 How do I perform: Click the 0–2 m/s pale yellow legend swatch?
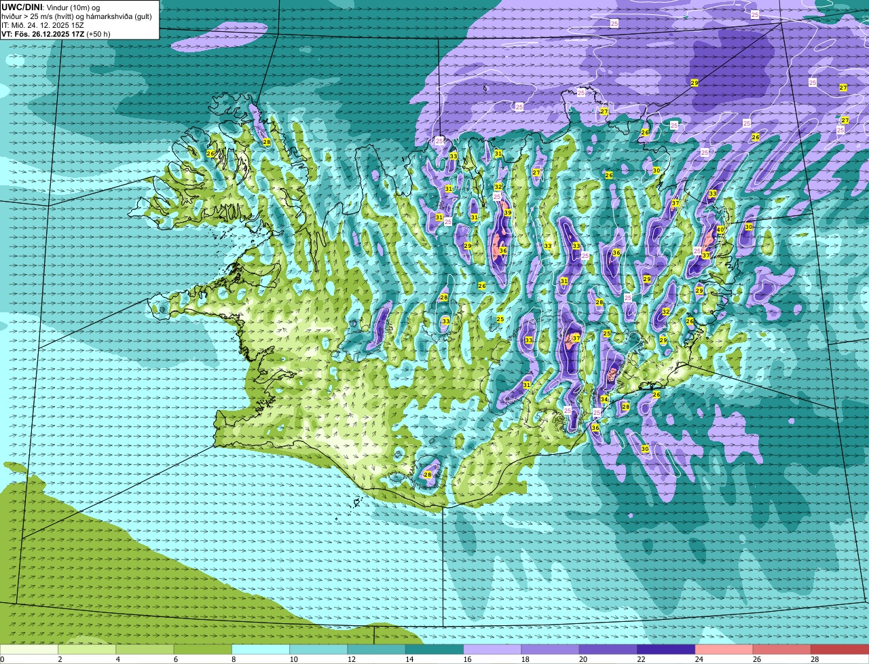(29, 650)
